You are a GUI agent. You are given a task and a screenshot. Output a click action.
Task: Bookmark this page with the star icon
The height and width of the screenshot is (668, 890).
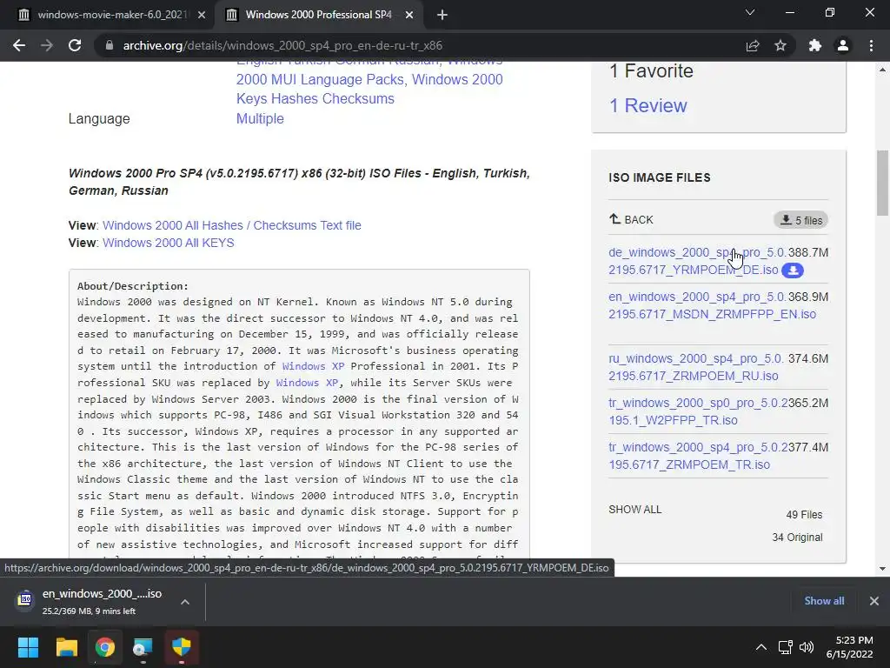coord(780,45)
